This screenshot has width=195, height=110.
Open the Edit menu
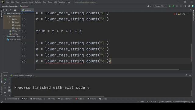[x=12, y=2]
